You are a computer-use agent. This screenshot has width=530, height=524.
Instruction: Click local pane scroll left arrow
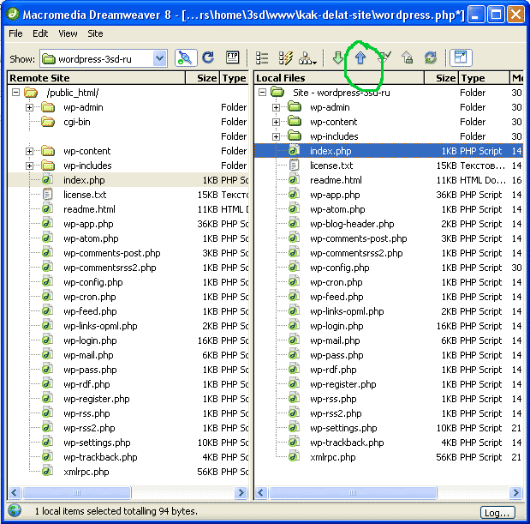(261, 492)
